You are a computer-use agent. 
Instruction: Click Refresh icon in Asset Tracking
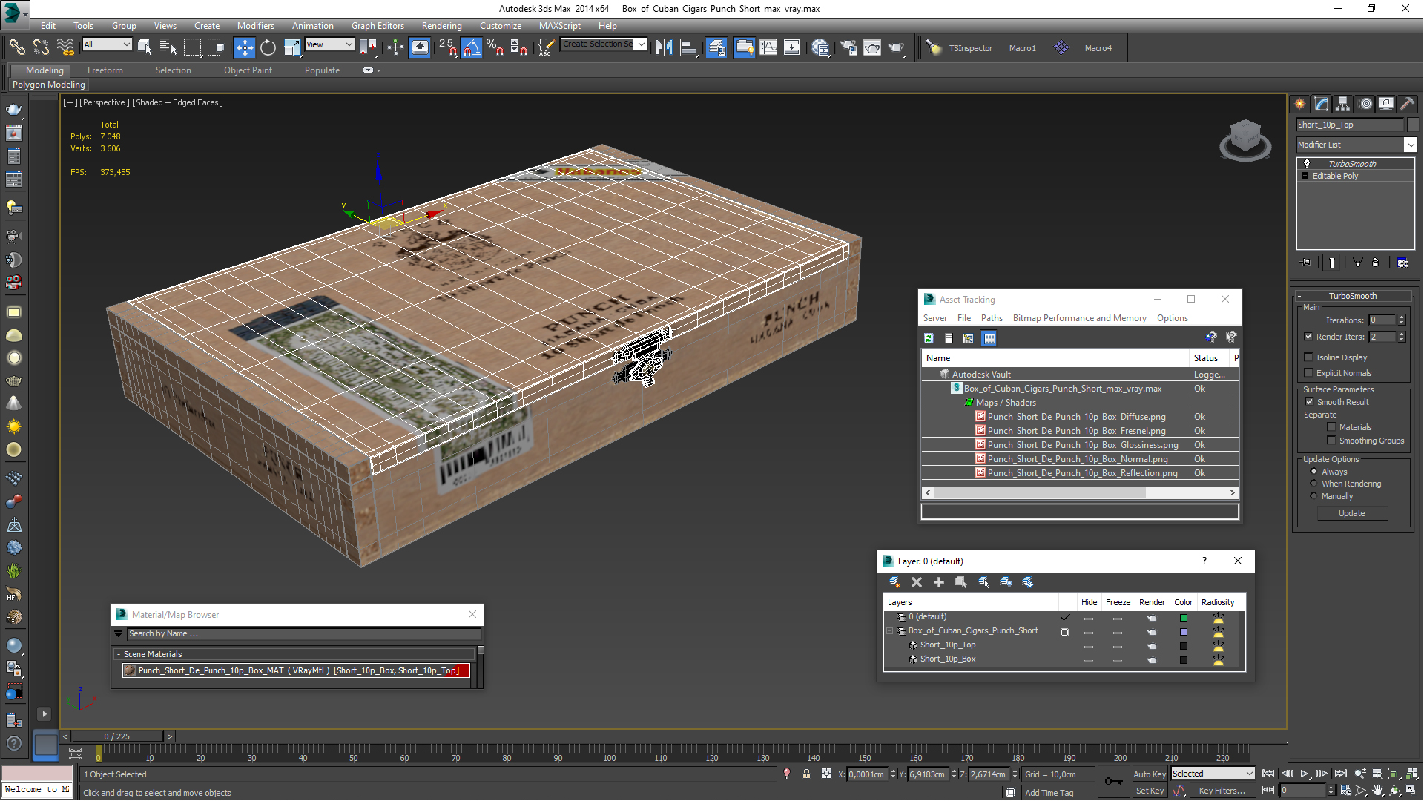[x=929, y=338]
